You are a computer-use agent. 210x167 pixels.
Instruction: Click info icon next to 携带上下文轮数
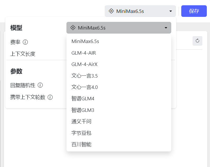(50, 97)
